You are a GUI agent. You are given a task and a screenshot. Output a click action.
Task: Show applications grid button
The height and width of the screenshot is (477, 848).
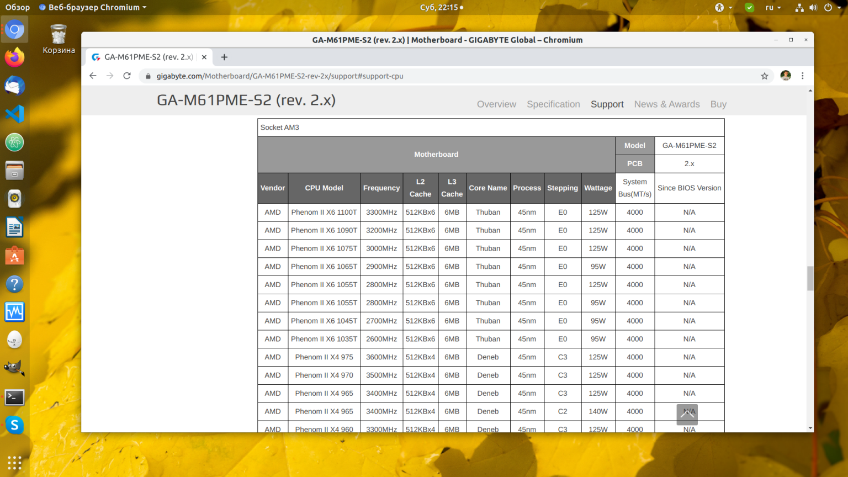[15, 463]
